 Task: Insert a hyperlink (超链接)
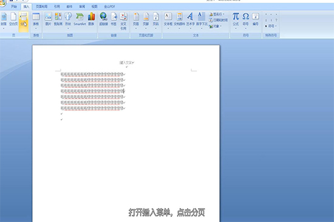pyautogui.click(x=103, y=19)
